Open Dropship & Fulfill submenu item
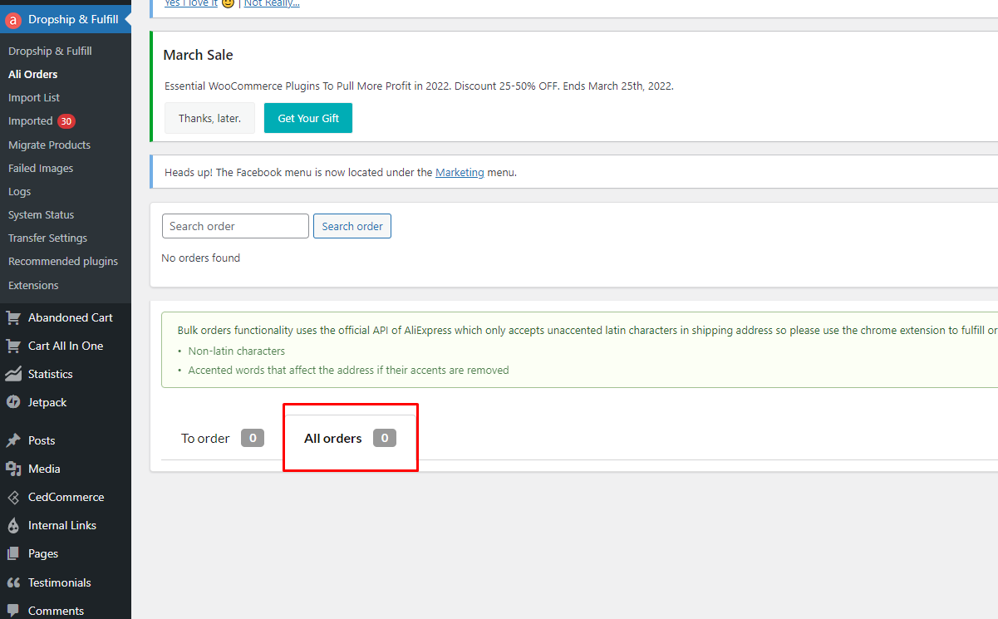 pos(50,51)
